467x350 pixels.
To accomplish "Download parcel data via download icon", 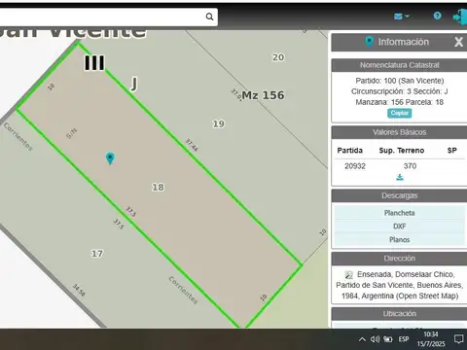I will point(400,177).
